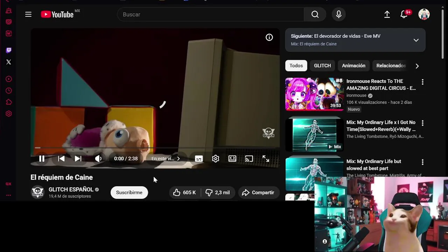
Task: Enter fullscreen mode
Action: (x=266, y=159)
